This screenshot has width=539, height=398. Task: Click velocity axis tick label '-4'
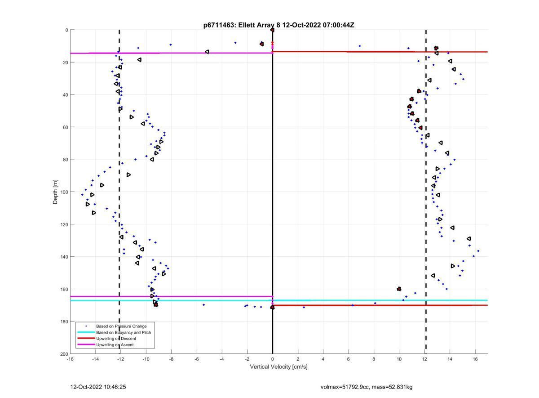tap(222, 359)
